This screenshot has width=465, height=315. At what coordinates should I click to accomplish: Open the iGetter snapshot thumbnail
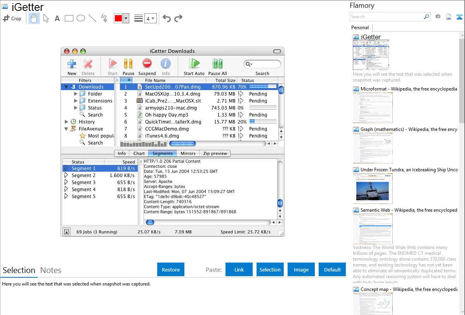pyautogui.click(x=371, y=55)
